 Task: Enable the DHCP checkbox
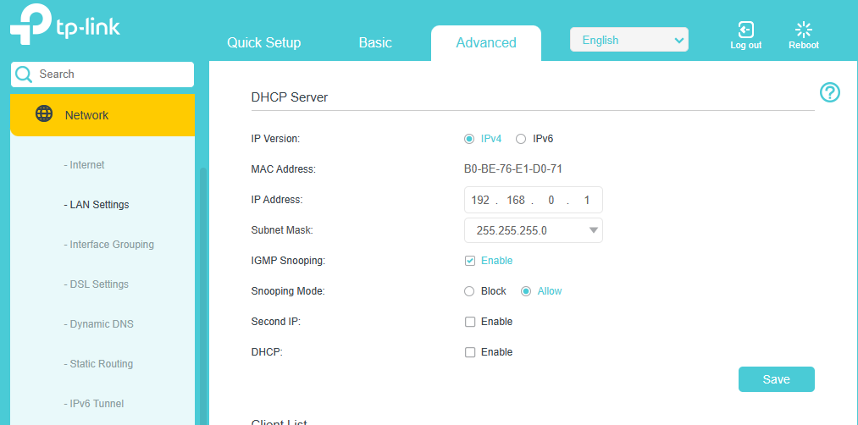tap(470, 352)
